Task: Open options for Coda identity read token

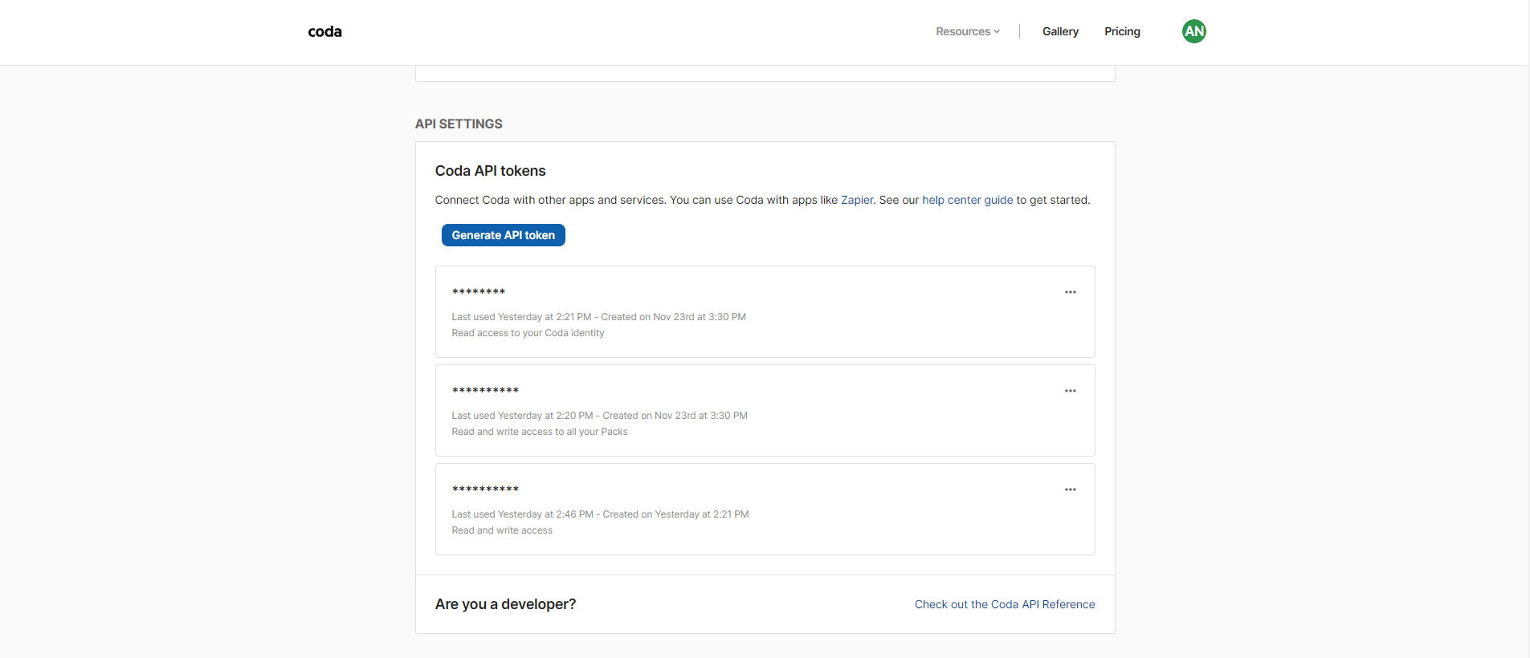Action: pos(1070,292)
